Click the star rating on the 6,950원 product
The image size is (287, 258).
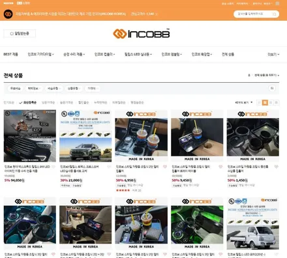tap(123, 190)
